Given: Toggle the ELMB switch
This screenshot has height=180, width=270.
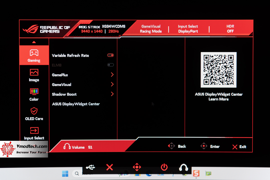Looking at the screenshot, I should (110, 65).
